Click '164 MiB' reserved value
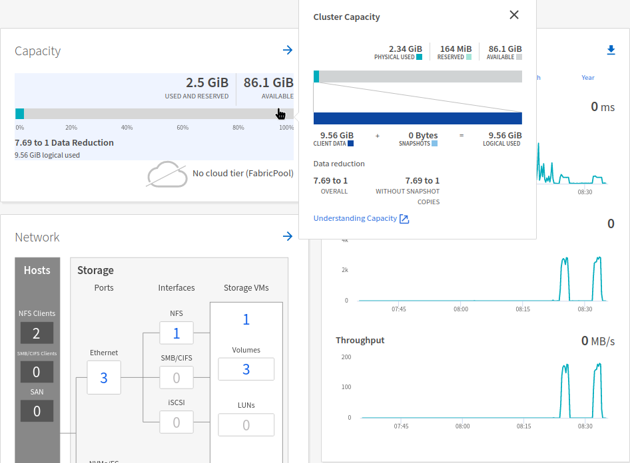The height and width of the screenshot is (463, 630). point(456,49)
